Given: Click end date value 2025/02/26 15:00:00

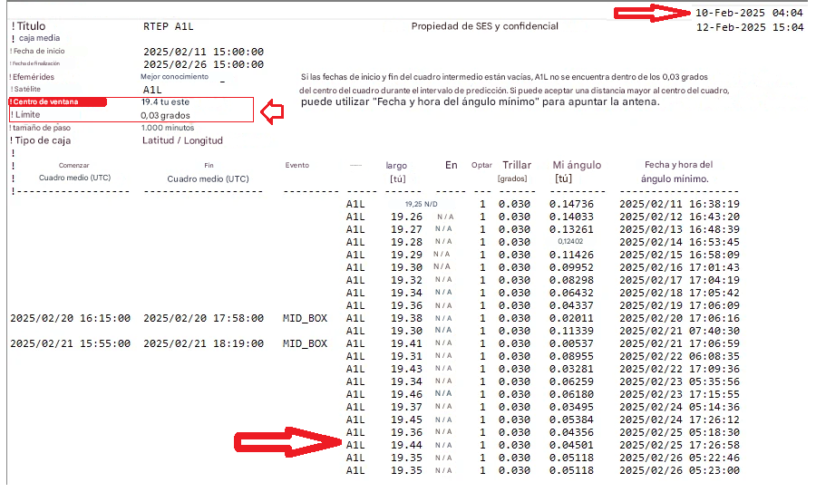Looking at the screenshot, I should [x=203, y=64].
